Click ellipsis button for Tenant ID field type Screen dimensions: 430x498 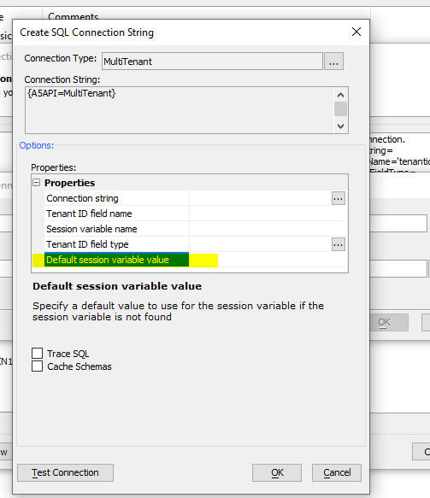339,244
